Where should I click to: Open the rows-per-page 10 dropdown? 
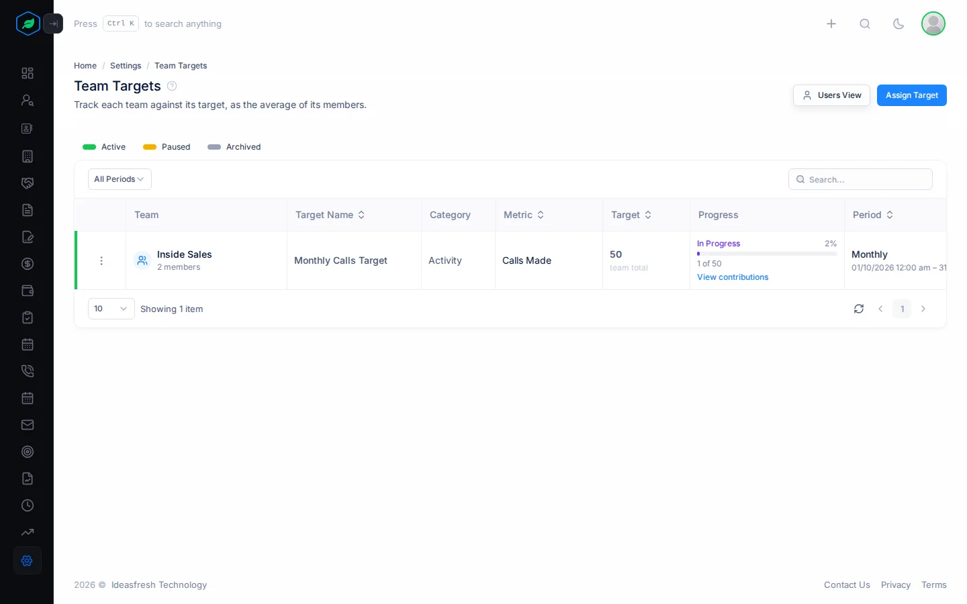point(111,309)
